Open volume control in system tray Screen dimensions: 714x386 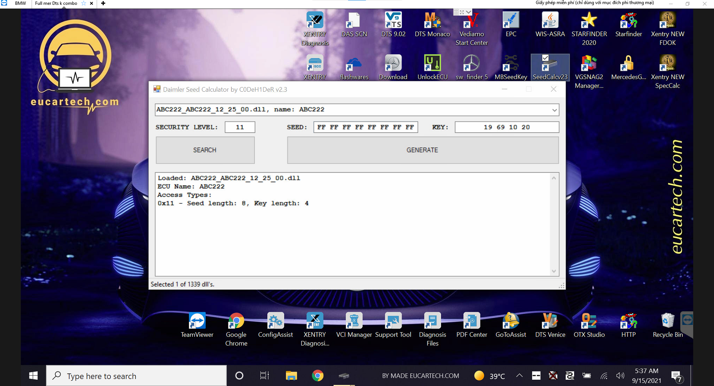click(x=620, y=376)
